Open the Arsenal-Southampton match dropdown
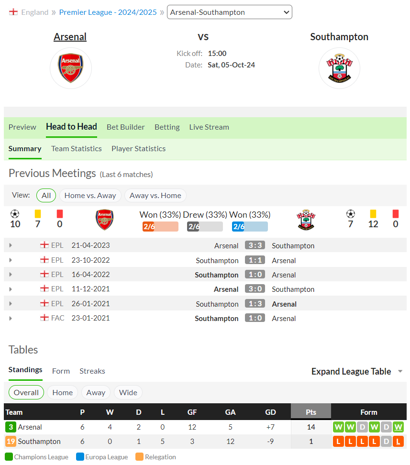 point(230,12)
